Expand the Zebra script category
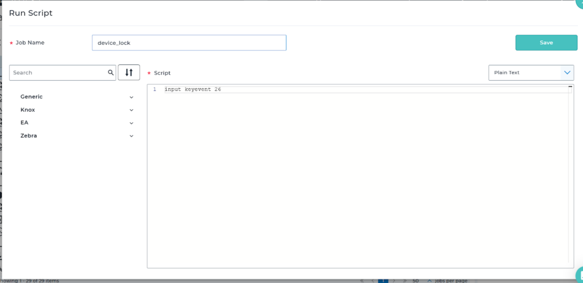This screenshot has height=283, width=583. tap(77, 136)
